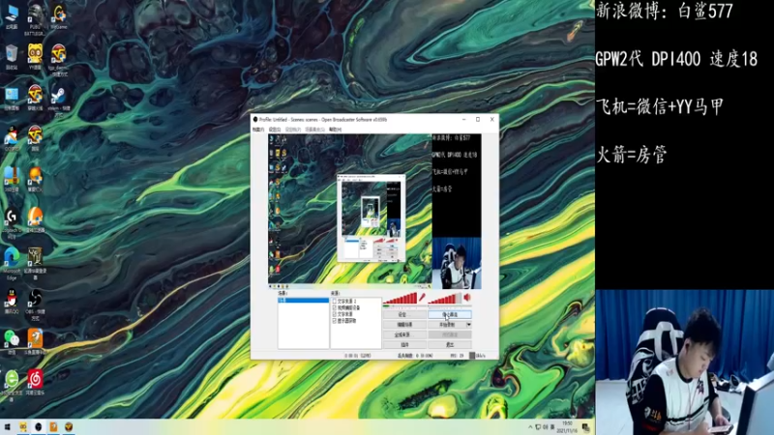Open Microsoft Edge desktop shortcut
Image resolution: width=774 pixels, height=435 pixels.
[12, 264]
